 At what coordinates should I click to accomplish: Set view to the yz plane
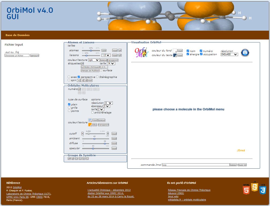[86, 80]
